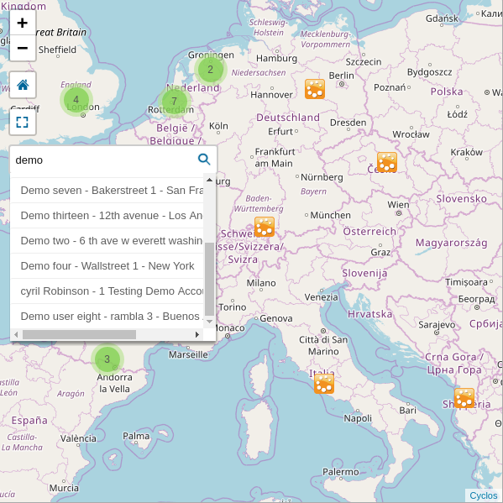Image resolution: width=503 pixels, height=503 pixels.
Task: Open the orange marker in Italy
Action: pos(324,384)
